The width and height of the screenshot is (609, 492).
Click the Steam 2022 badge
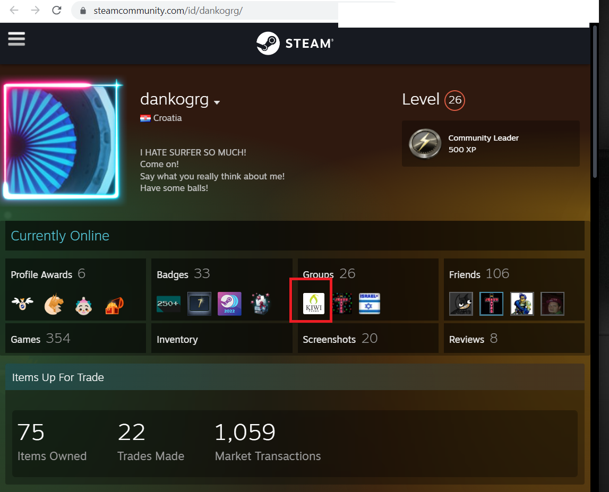click(x=229, y=304)
